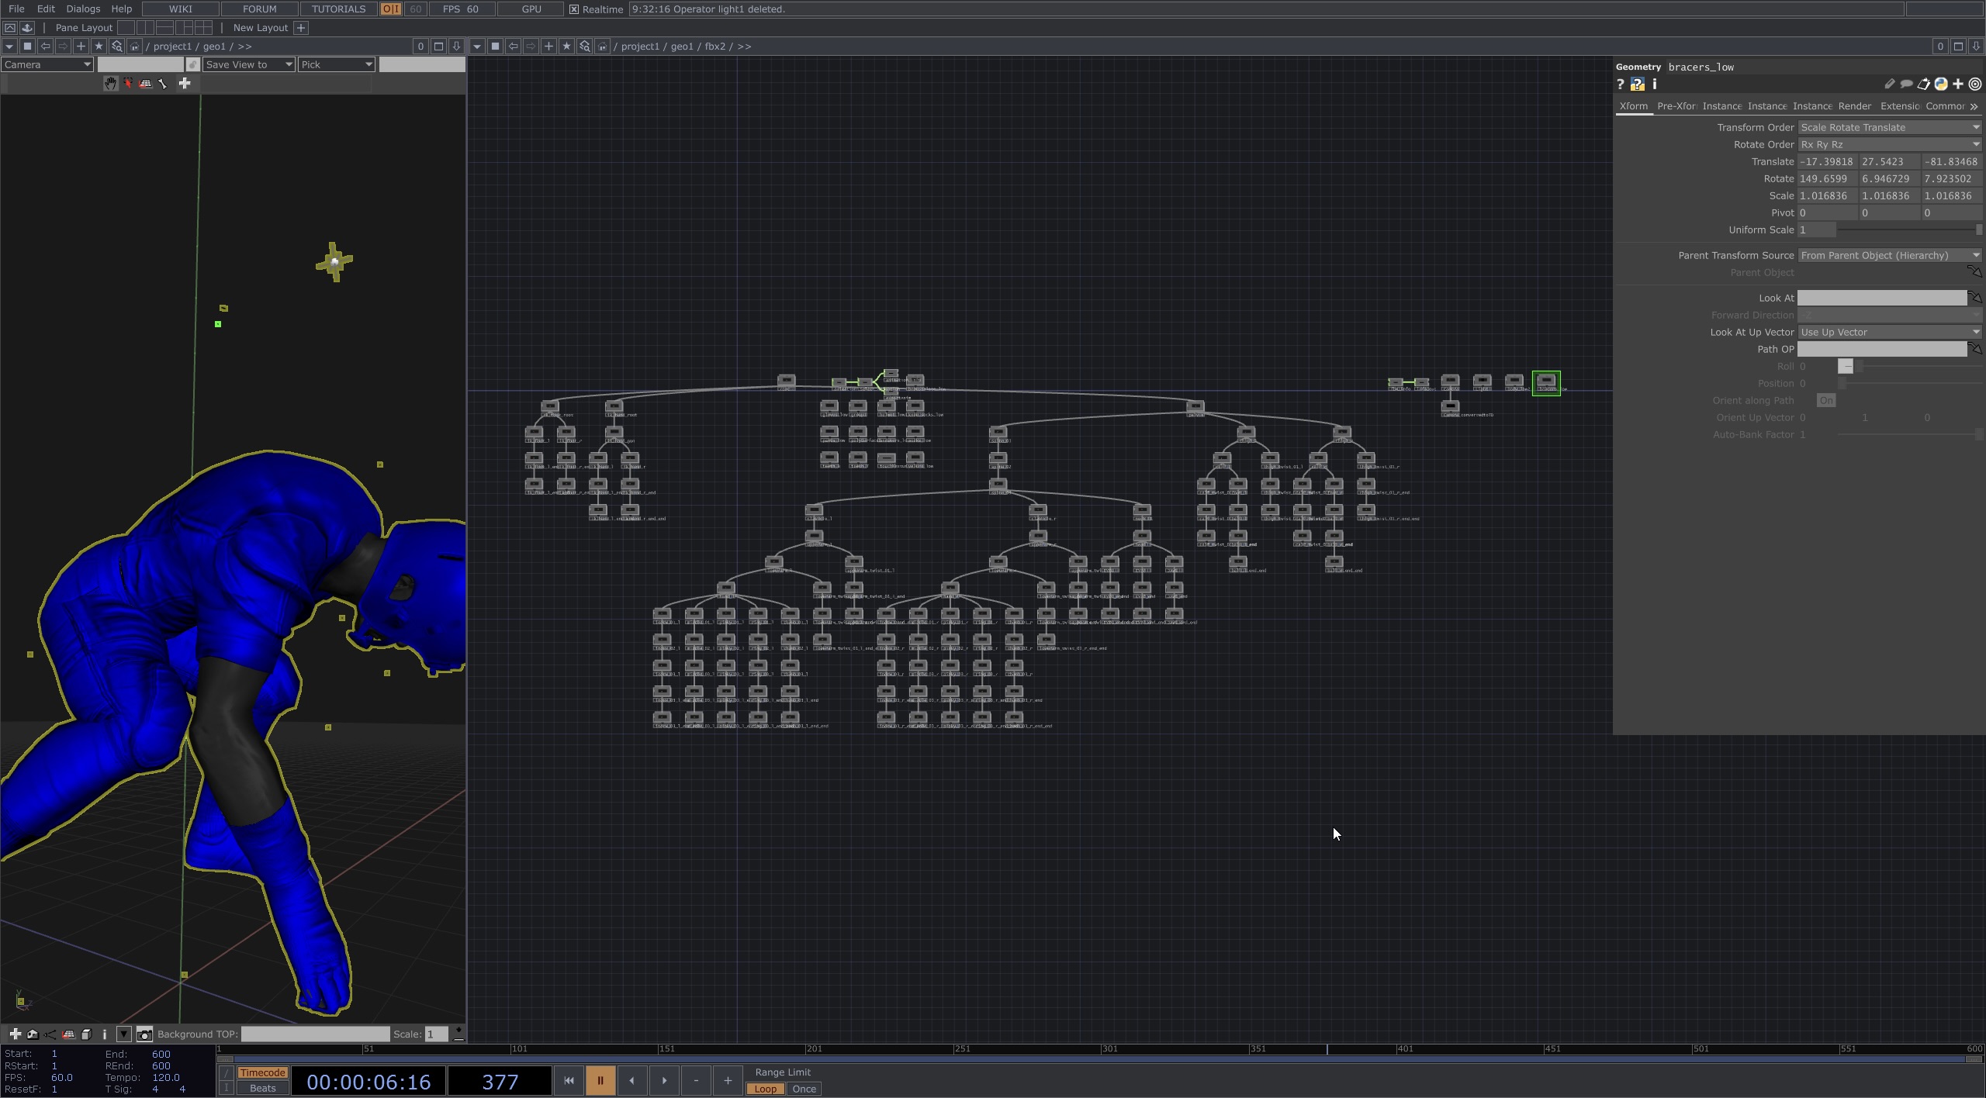Image resolution: width=1986 pixels, height=1098 pixels.
Task: Click the operator info 'i' icon
Action: click(1655, 85)
